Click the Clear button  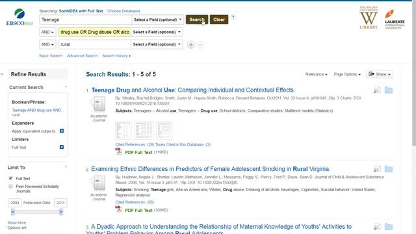[219, 19]
